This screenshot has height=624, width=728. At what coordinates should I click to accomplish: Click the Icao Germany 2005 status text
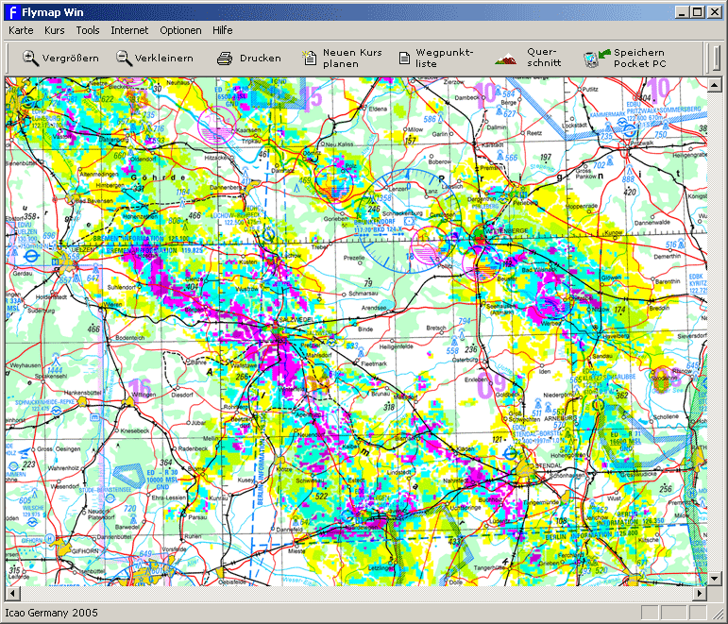52,613
